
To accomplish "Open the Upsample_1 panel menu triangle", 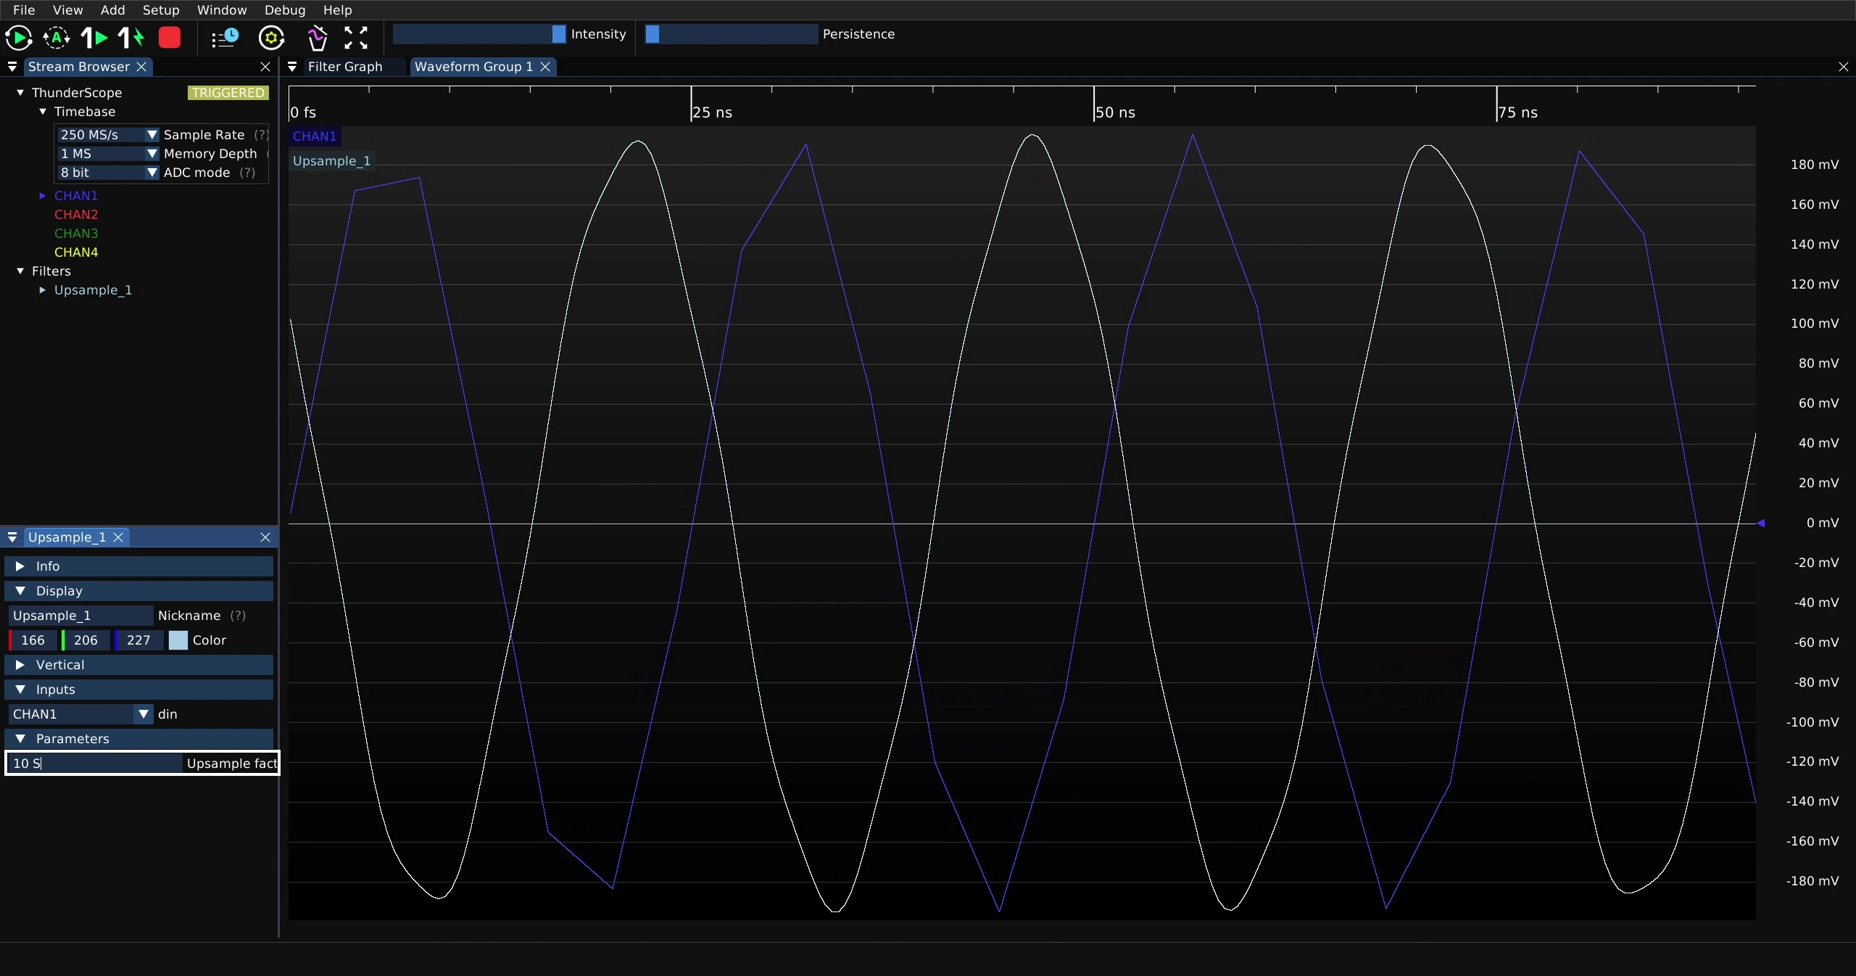I will point(12,537).
